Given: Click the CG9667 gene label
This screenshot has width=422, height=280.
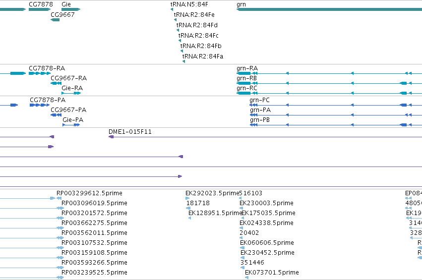Looking at the screenshot, I should (62, 14).
